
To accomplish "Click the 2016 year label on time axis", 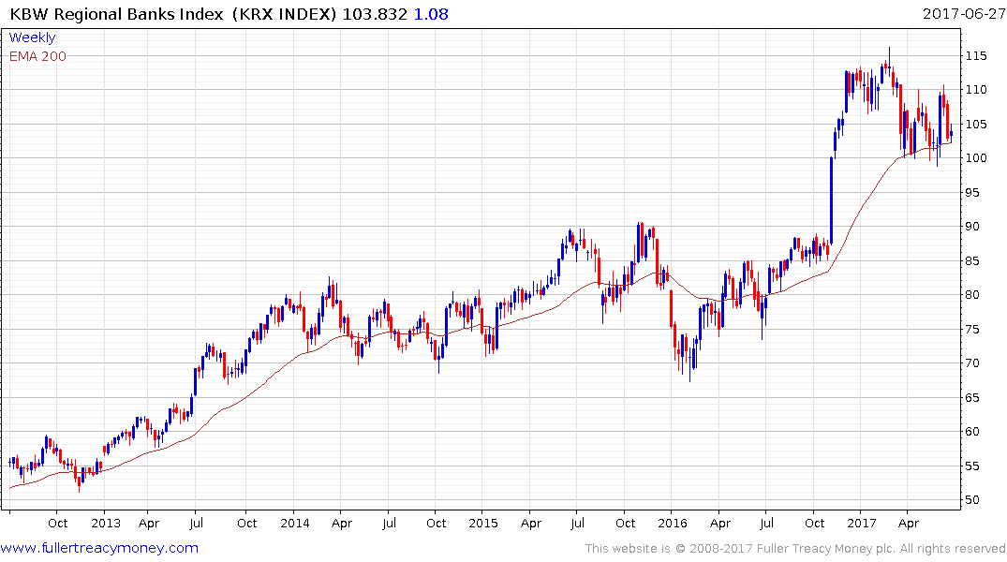I will point(673,524).
